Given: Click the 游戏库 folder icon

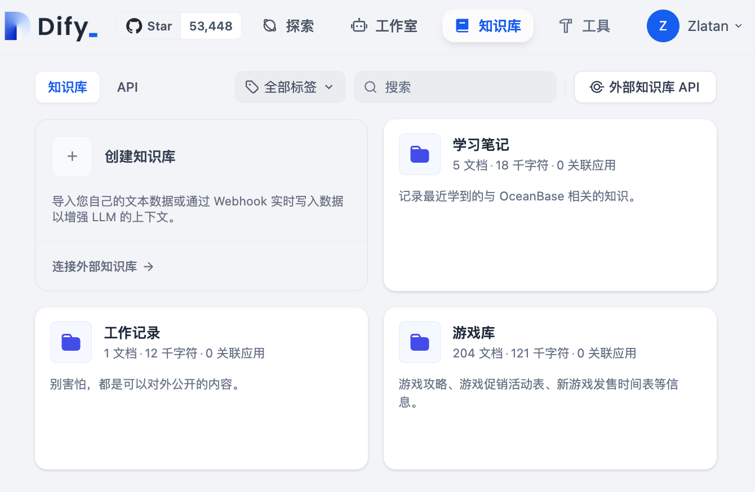Looking at the screenshot, I should point(419,342).
